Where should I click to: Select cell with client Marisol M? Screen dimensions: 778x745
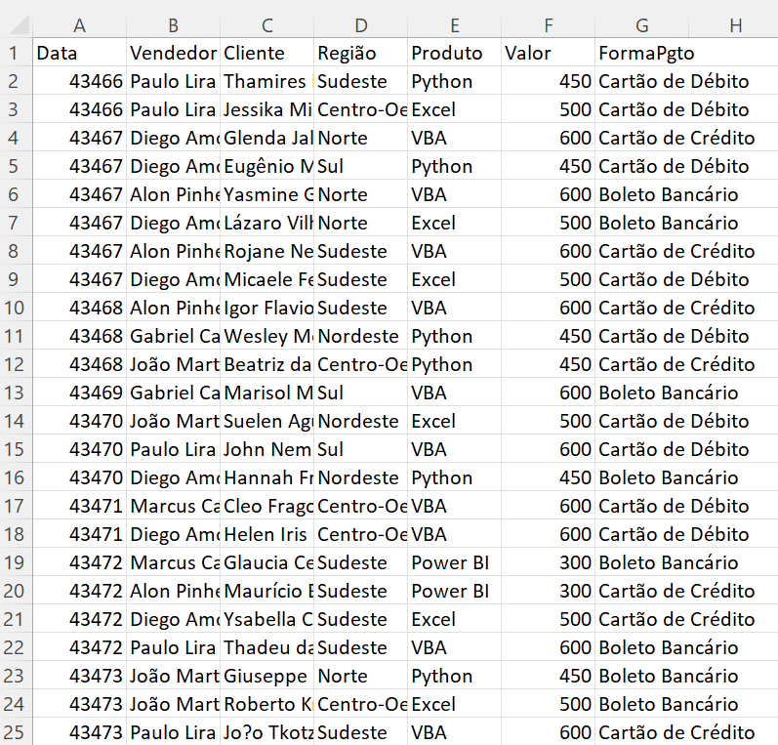point(266,393)
